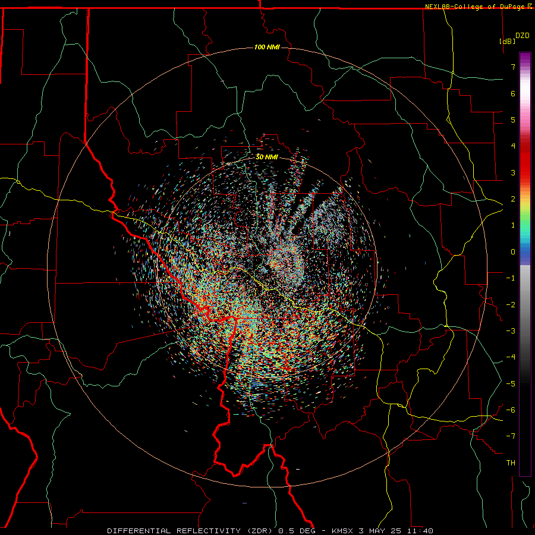Viewport: 535px width, 535px height.
Task: Click the [dB] unit label
Action: [508, 41]
